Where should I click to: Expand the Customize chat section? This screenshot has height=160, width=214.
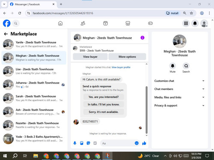(179, 81)
